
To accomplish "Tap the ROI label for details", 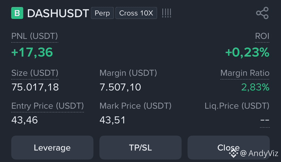I will pos(262,36).
